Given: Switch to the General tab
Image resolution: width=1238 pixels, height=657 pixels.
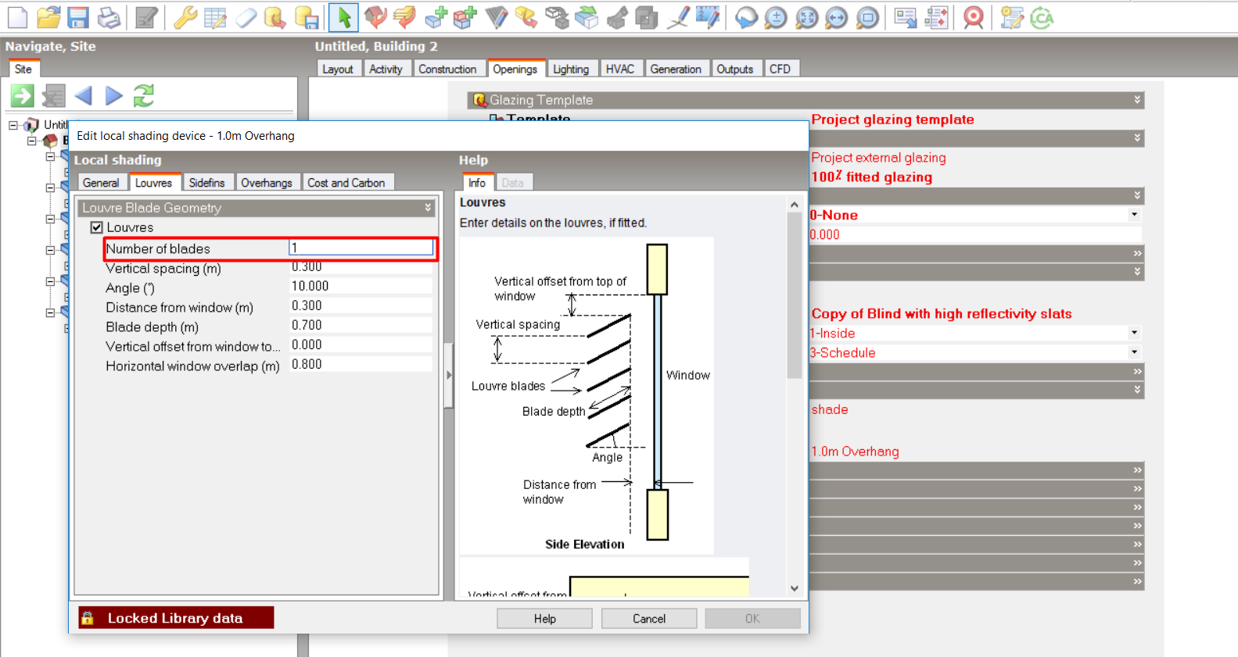Looking at the screenshot, I should pyautogui.click(x=101, y=182).
